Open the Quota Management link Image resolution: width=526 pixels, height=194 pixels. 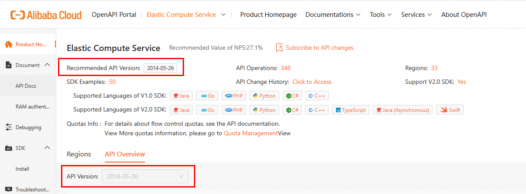[x=251, y=133]
